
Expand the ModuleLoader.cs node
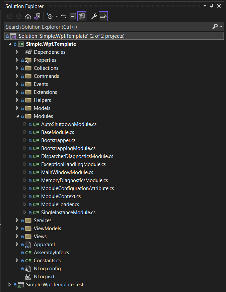[x=25, y=204]
